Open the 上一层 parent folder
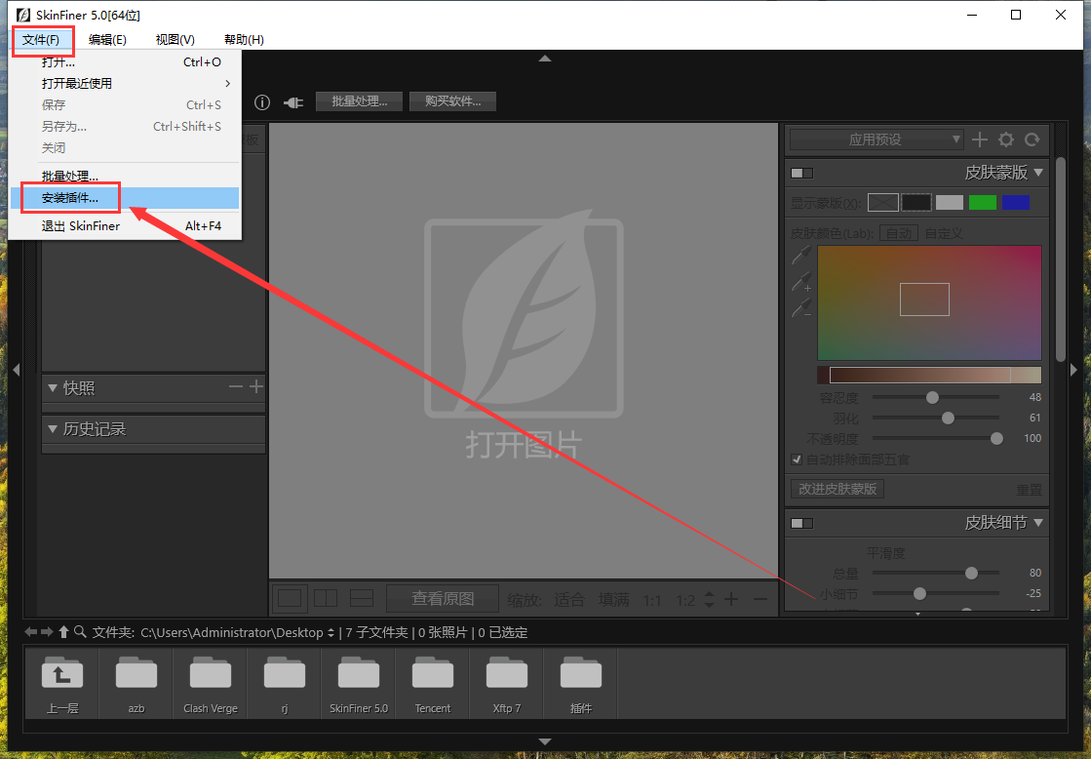 tap(62, 683)
